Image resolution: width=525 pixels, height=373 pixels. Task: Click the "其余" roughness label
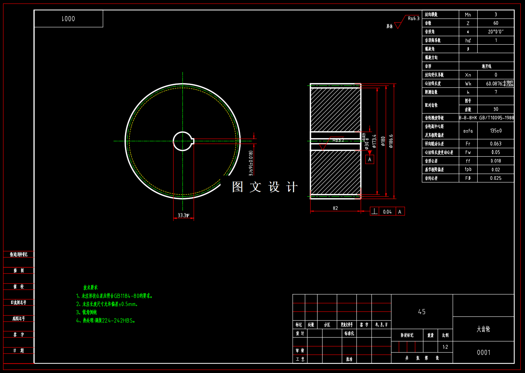click(390, 26)
